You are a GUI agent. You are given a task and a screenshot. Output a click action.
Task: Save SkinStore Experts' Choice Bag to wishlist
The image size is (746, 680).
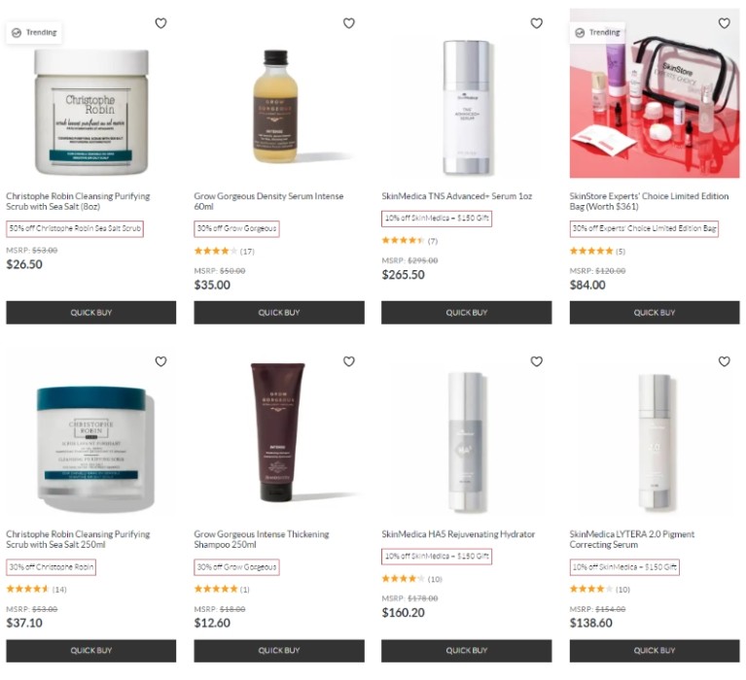coord(724,22)
